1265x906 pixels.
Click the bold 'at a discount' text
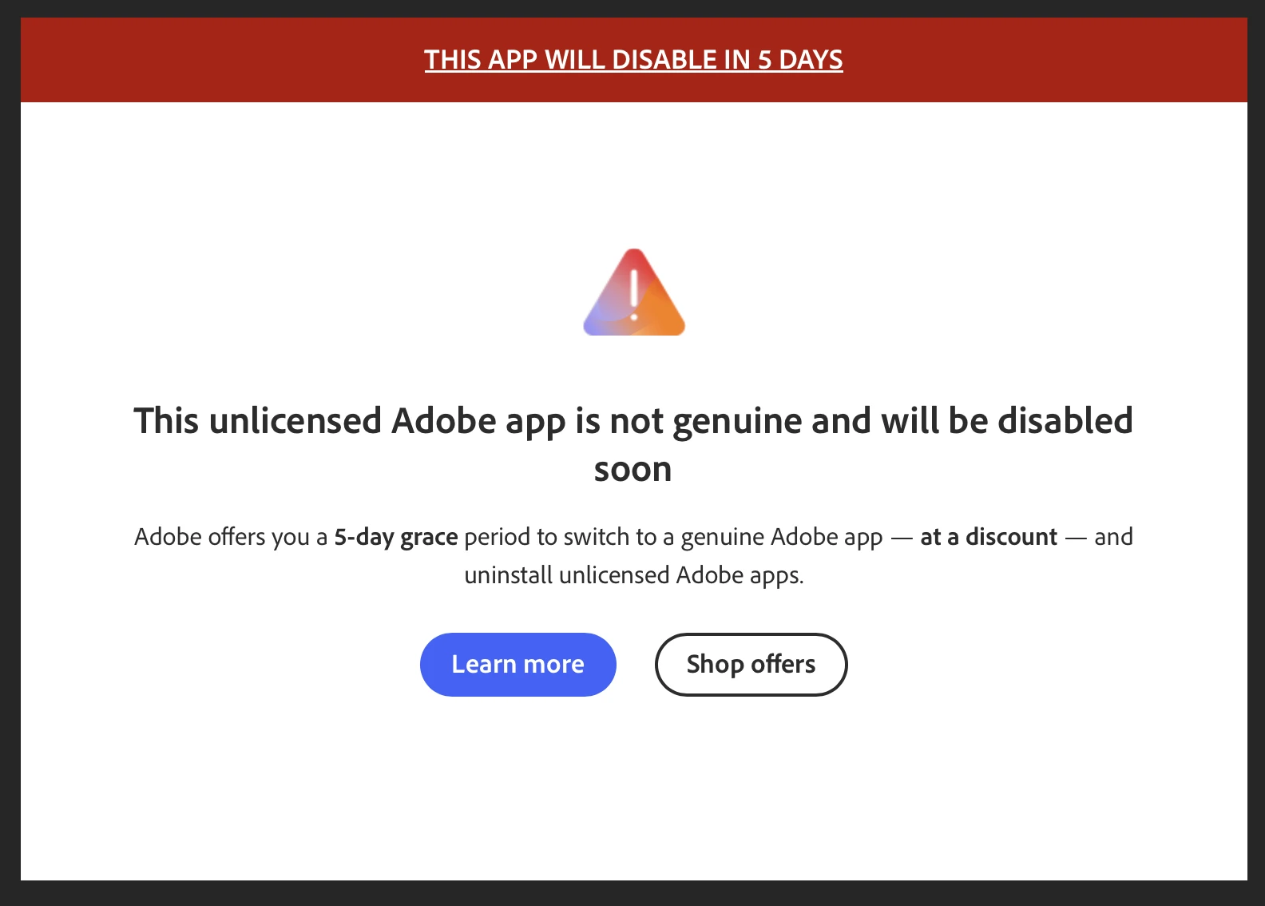click(989, 537)
